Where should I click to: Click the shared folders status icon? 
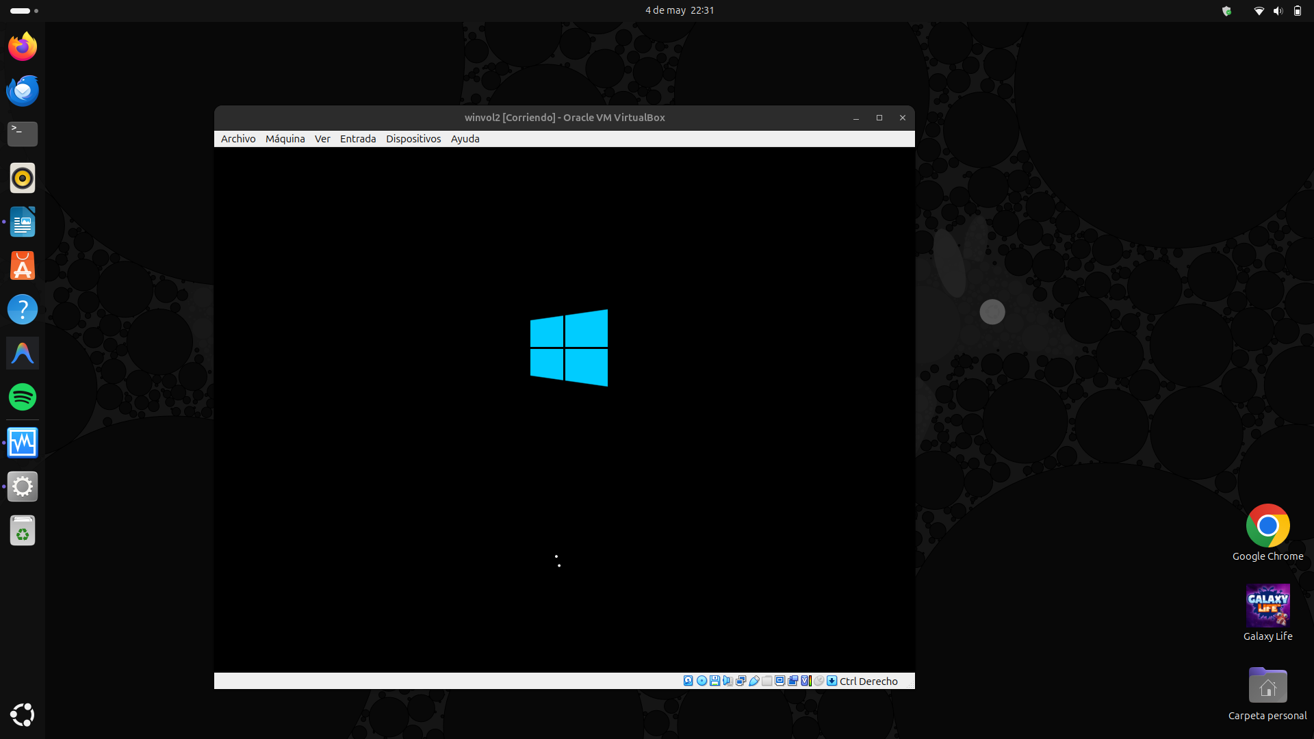pos(766,681)
